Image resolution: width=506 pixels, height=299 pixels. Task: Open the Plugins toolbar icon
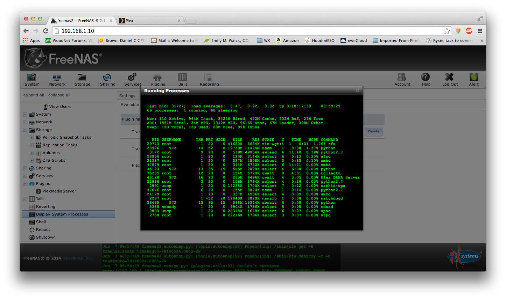click(x=158, y=79)
